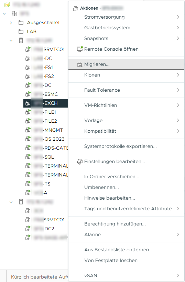Open the Klonen submenu
Viewport: 185px width, 282px height.
tap(126, 75)
